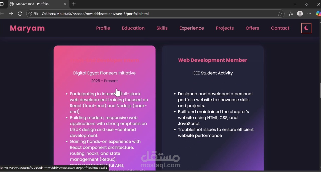321x172 pixels.
Task: Click the browser refresh icon
Action: tap(20, 14)
